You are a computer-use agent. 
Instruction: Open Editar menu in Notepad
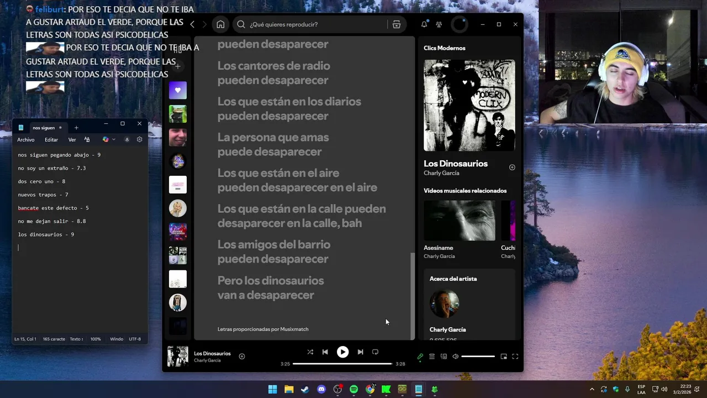click(51, 140)
